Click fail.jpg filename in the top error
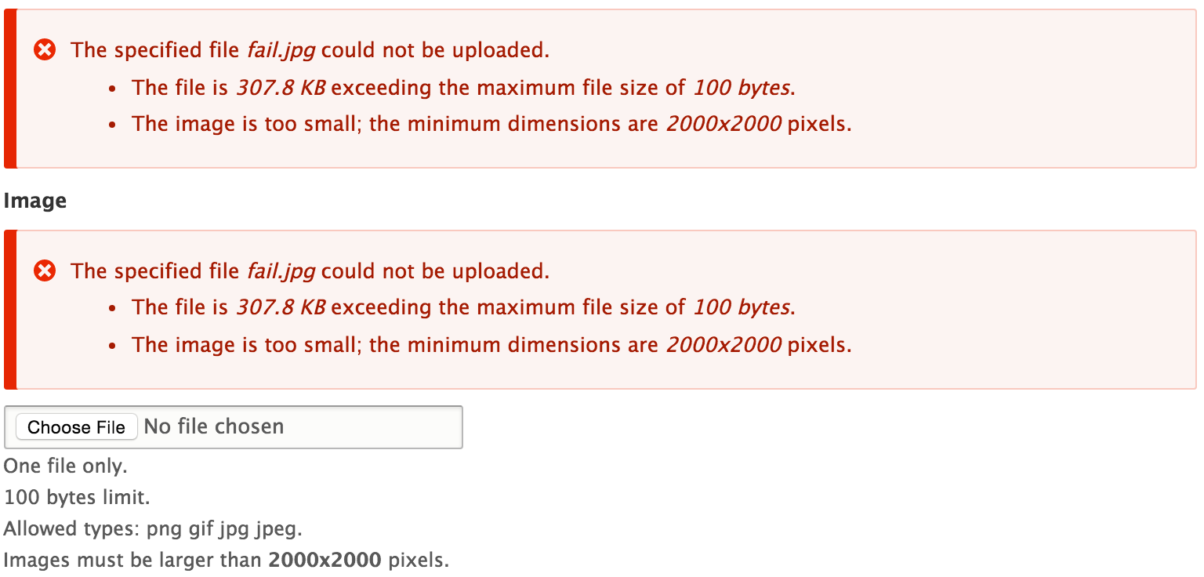1204x577 pixels. coord(281,51)
